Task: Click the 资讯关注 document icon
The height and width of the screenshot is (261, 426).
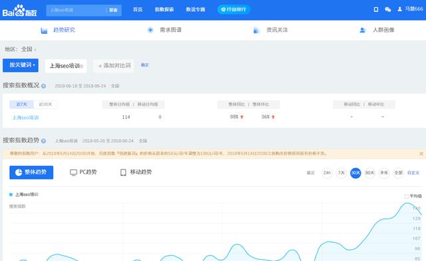Action: [256, 30]
